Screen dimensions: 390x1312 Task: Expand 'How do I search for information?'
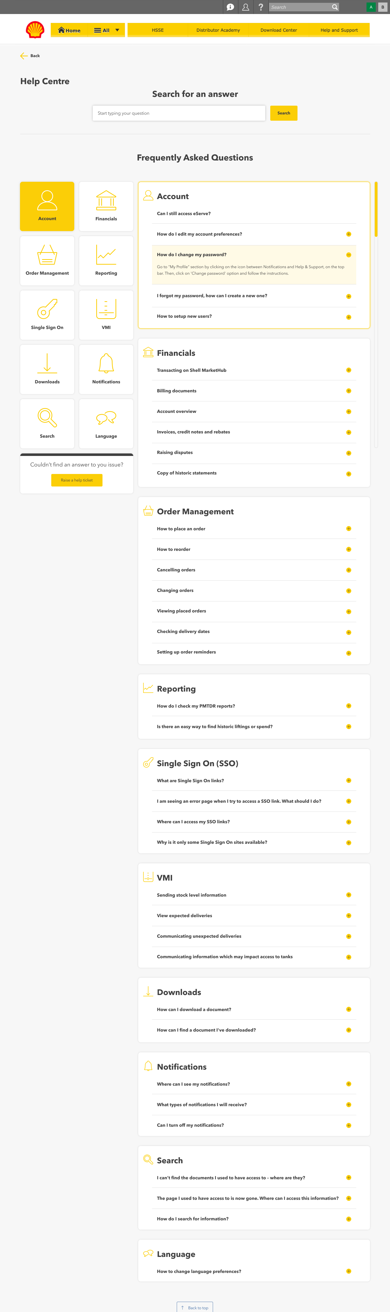tap(348, 1219)
